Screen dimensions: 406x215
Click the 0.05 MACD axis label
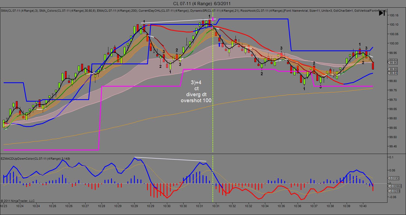tap(392, 171)
